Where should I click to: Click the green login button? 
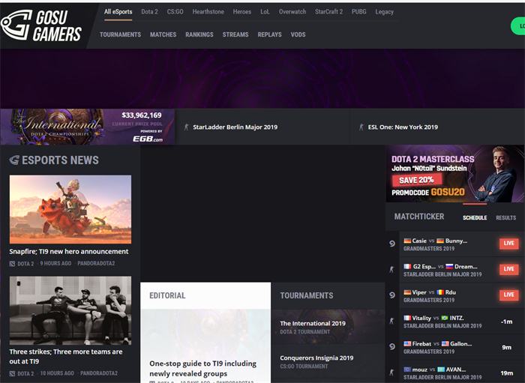tap(518, 26)
